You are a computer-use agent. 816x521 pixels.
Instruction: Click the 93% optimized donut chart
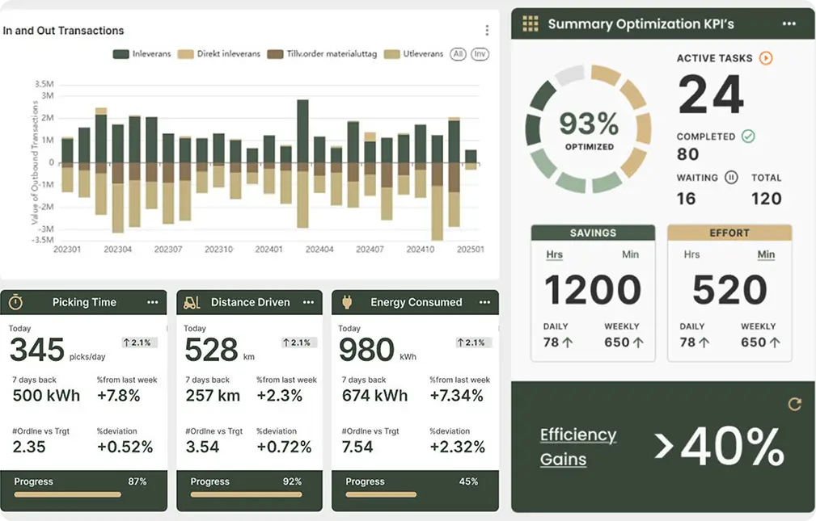click(588, 129)
